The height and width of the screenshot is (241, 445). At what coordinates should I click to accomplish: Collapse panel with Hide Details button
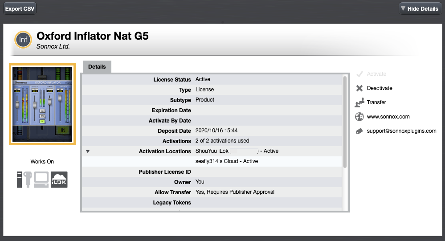pyautogui.click(x=420, y=9)
